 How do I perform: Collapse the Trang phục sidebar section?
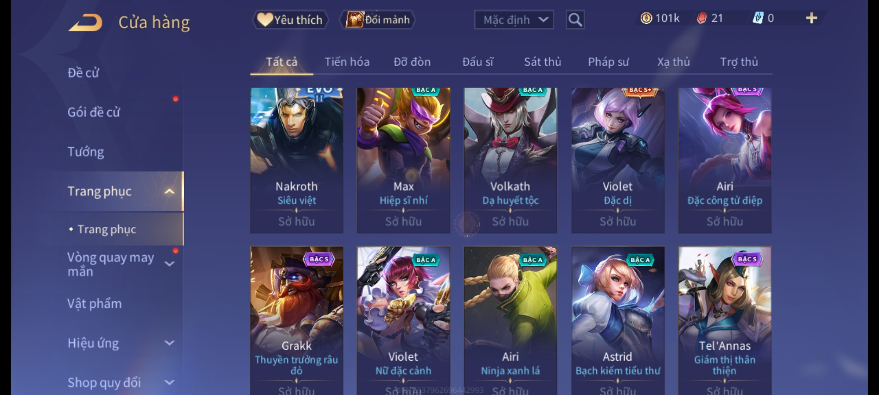coord(169,191)
